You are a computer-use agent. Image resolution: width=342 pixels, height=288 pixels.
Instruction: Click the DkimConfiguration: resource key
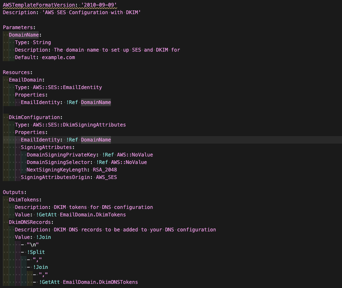pyautogui.click(x=36, y=117)
